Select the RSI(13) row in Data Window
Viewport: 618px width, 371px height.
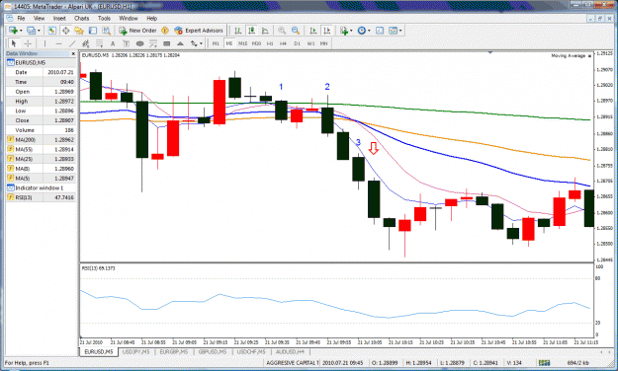(x=41, y=197)
